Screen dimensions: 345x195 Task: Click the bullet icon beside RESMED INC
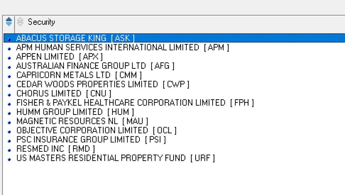9,150
